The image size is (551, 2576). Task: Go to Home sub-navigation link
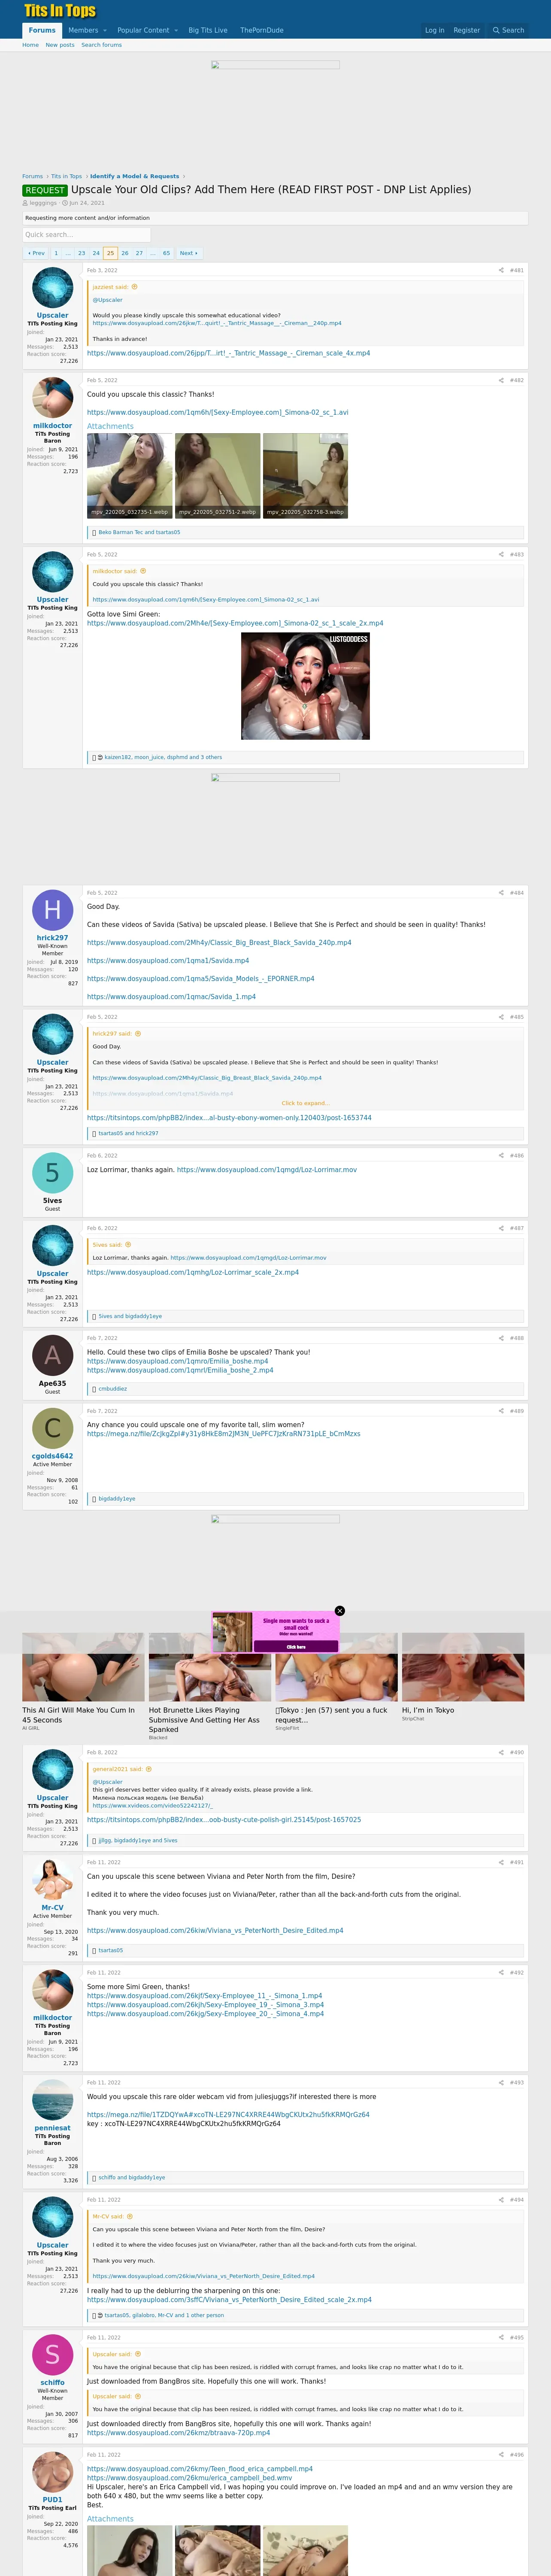[x=31, y=45]
